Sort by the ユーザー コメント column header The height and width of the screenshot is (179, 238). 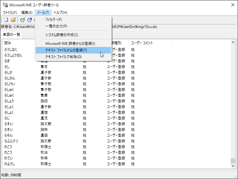150,43
